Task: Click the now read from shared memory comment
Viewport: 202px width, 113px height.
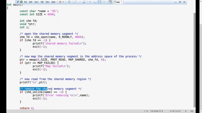Action: (56, 79)
